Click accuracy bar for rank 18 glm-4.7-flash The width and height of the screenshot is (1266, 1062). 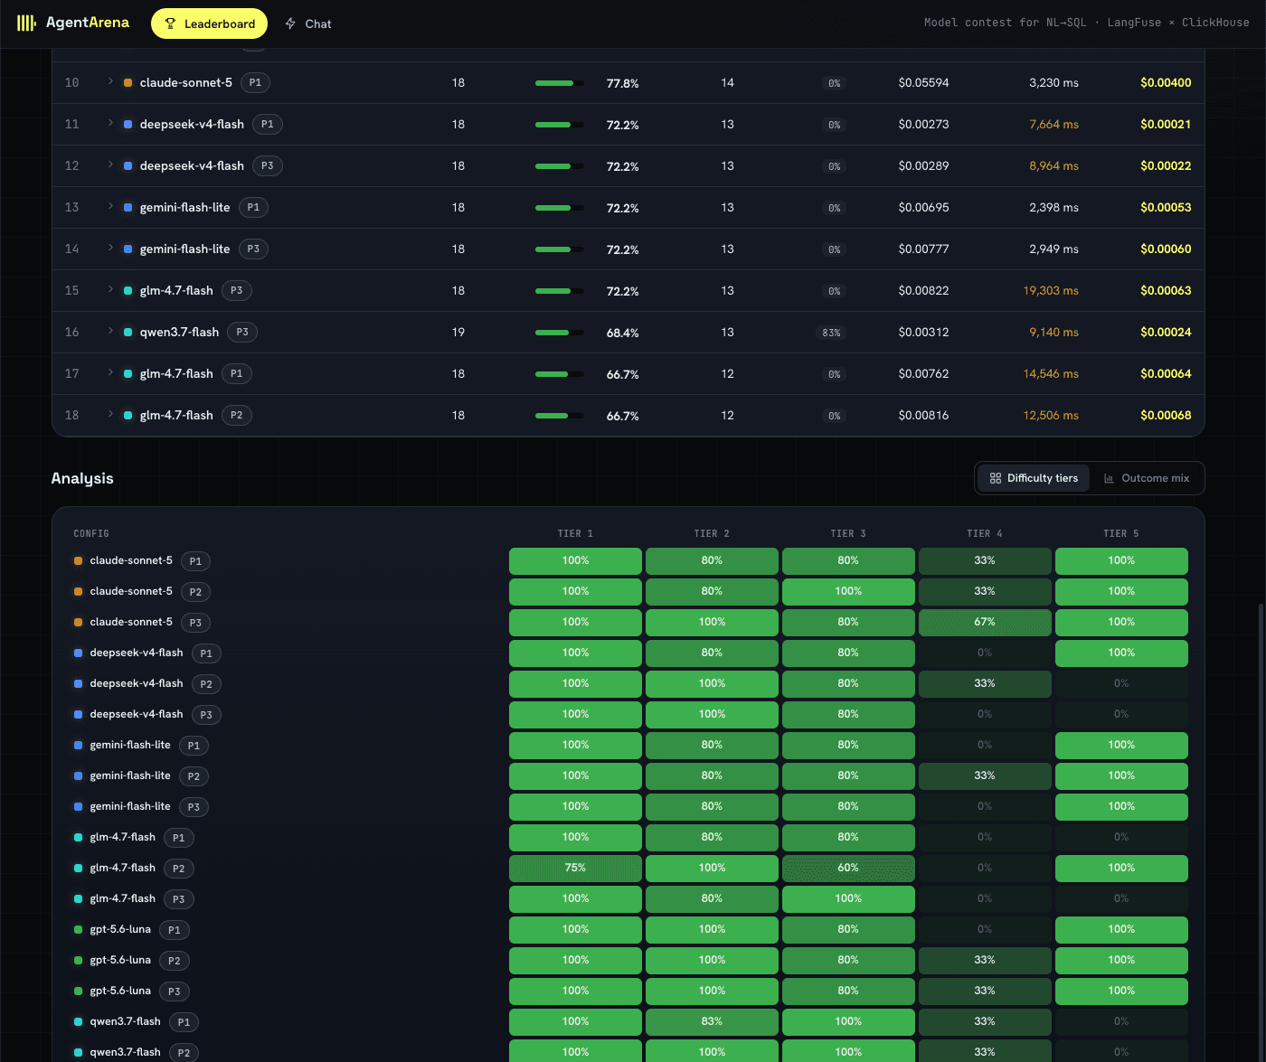tap(559, 416)
